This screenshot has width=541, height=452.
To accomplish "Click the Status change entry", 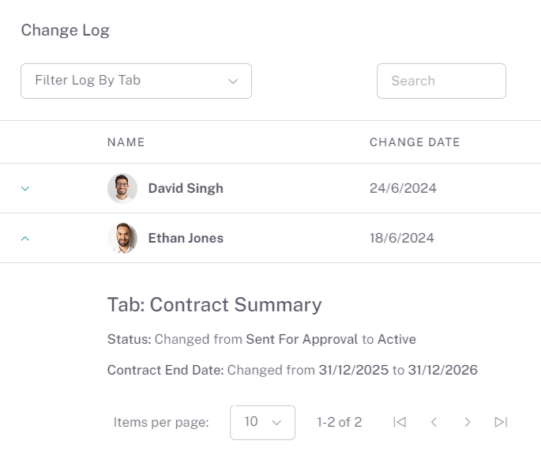I will tap(261, 339).
